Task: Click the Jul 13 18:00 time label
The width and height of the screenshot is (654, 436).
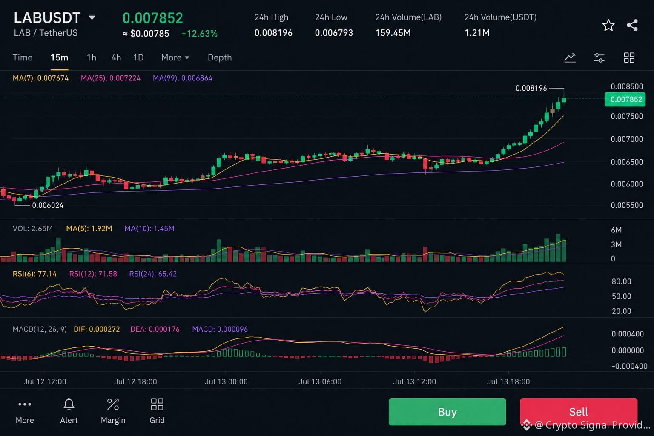Action: (508, 382)
